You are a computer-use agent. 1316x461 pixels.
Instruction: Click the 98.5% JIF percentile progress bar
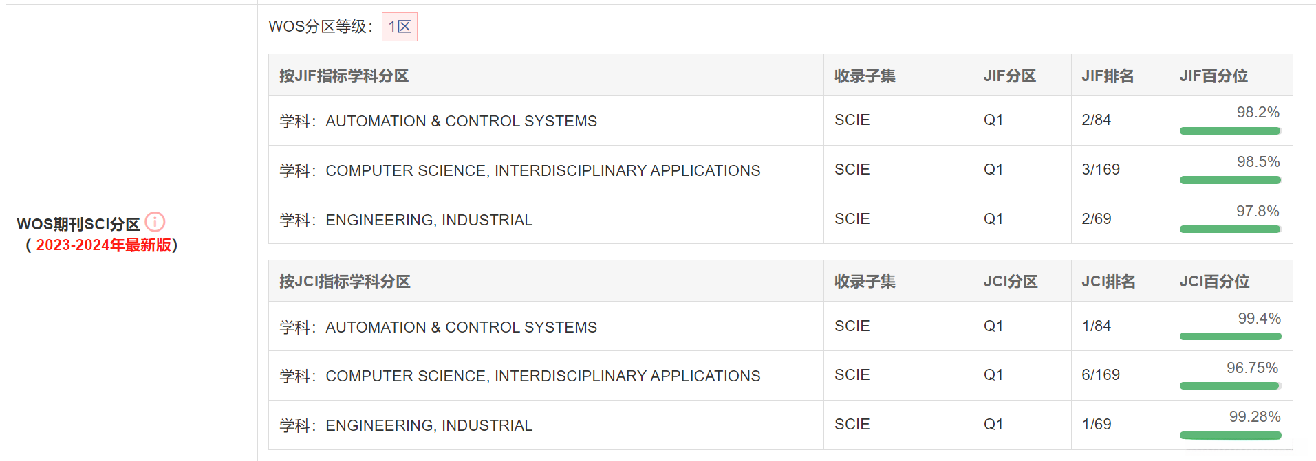(1230, 180)
